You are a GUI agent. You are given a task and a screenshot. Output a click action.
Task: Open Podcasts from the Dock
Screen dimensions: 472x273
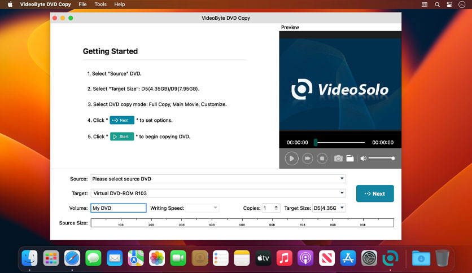pos(305,258)
